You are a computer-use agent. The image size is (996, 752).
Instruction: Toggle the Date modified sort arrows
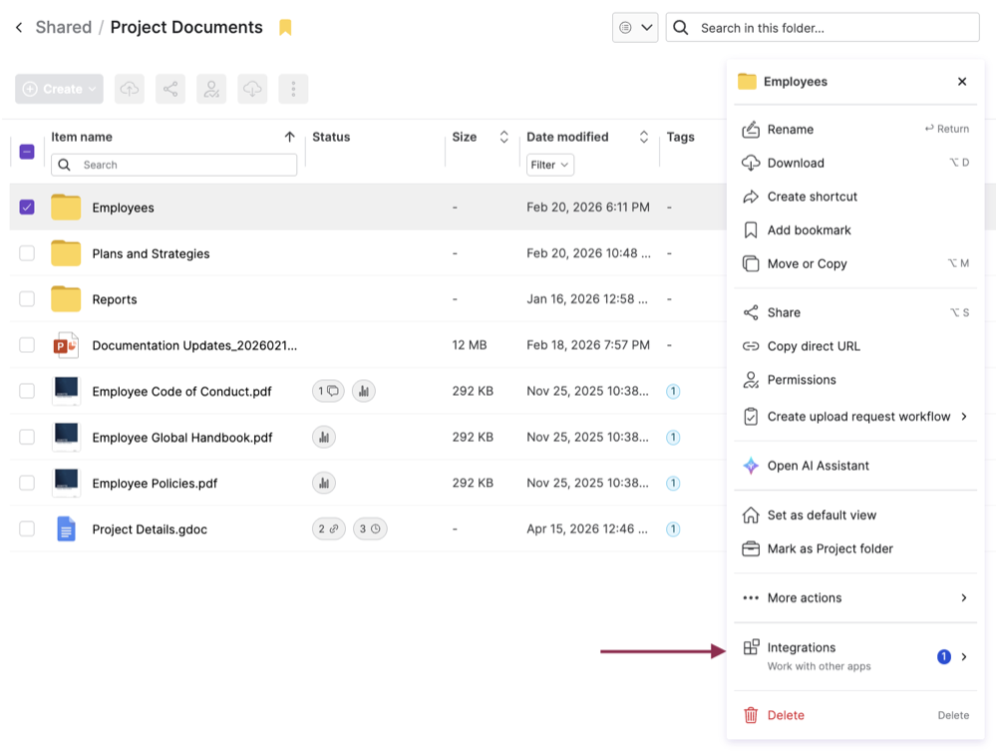643,137
